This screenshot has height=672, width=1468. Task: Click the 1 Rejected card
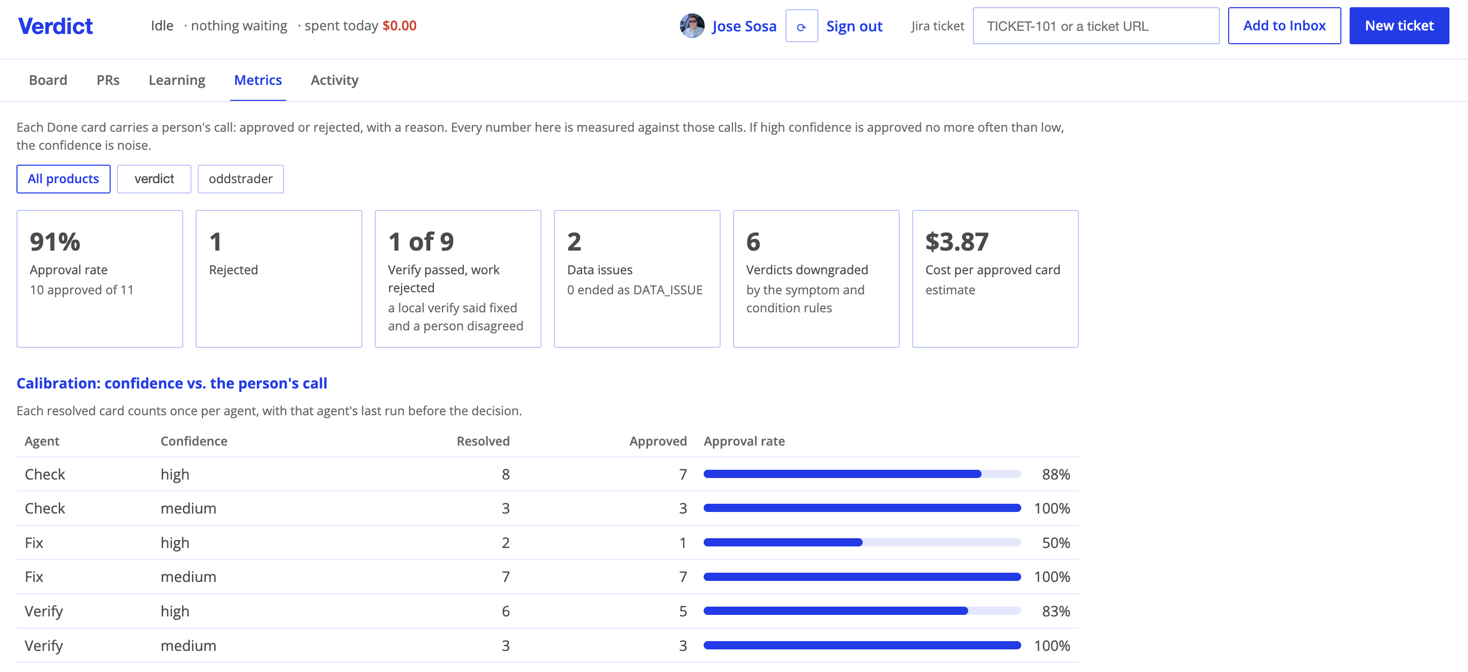tap(278, 278)
